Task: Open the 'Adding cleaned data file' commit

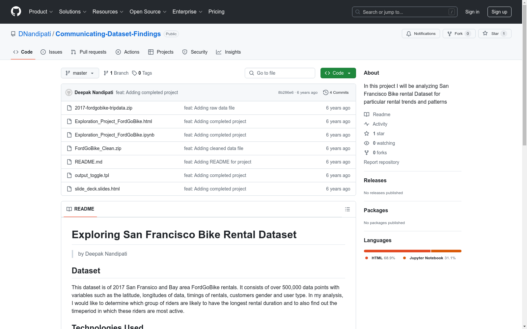Action: tap(213, 148)
